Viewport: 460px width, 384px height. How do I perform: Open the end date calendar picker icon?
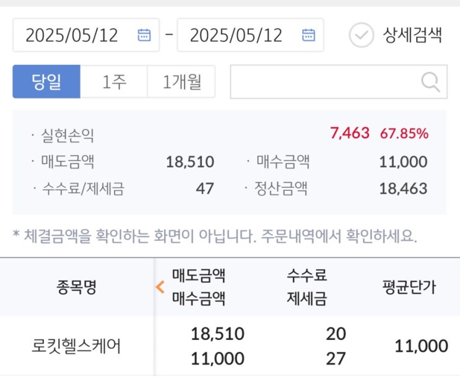(308, 35)
